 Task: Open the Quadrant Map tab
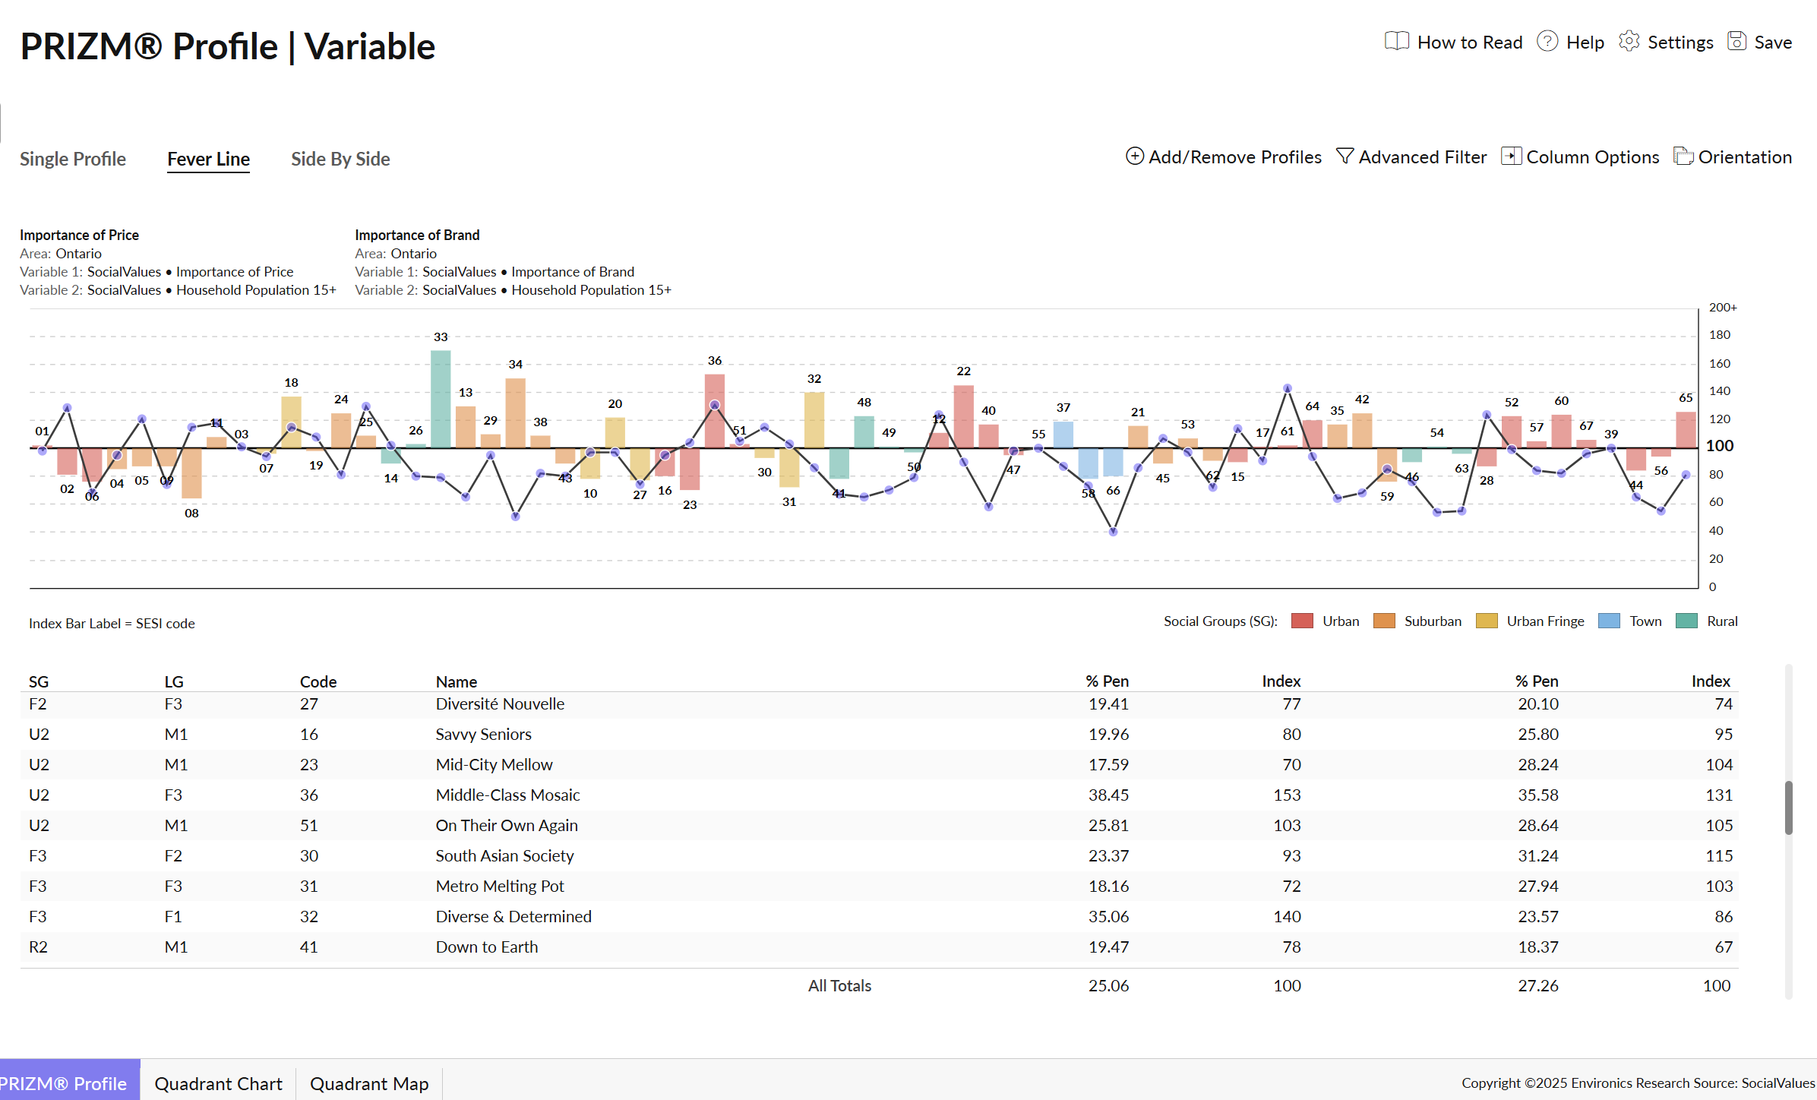(368, 1083)
